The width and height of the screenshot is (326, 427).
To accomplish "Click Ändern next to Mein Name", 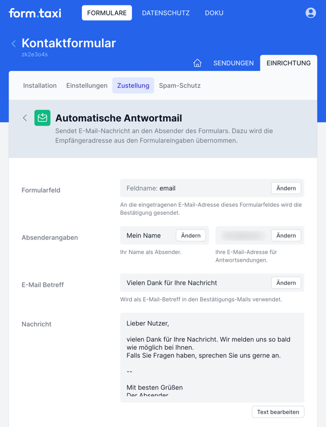I will [190, 235].
